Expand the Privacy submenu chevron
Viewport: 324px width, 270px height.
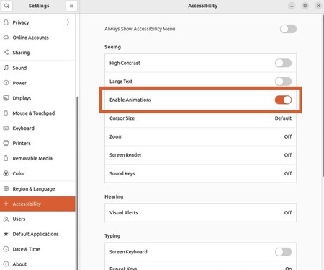[x=68, y=22]
